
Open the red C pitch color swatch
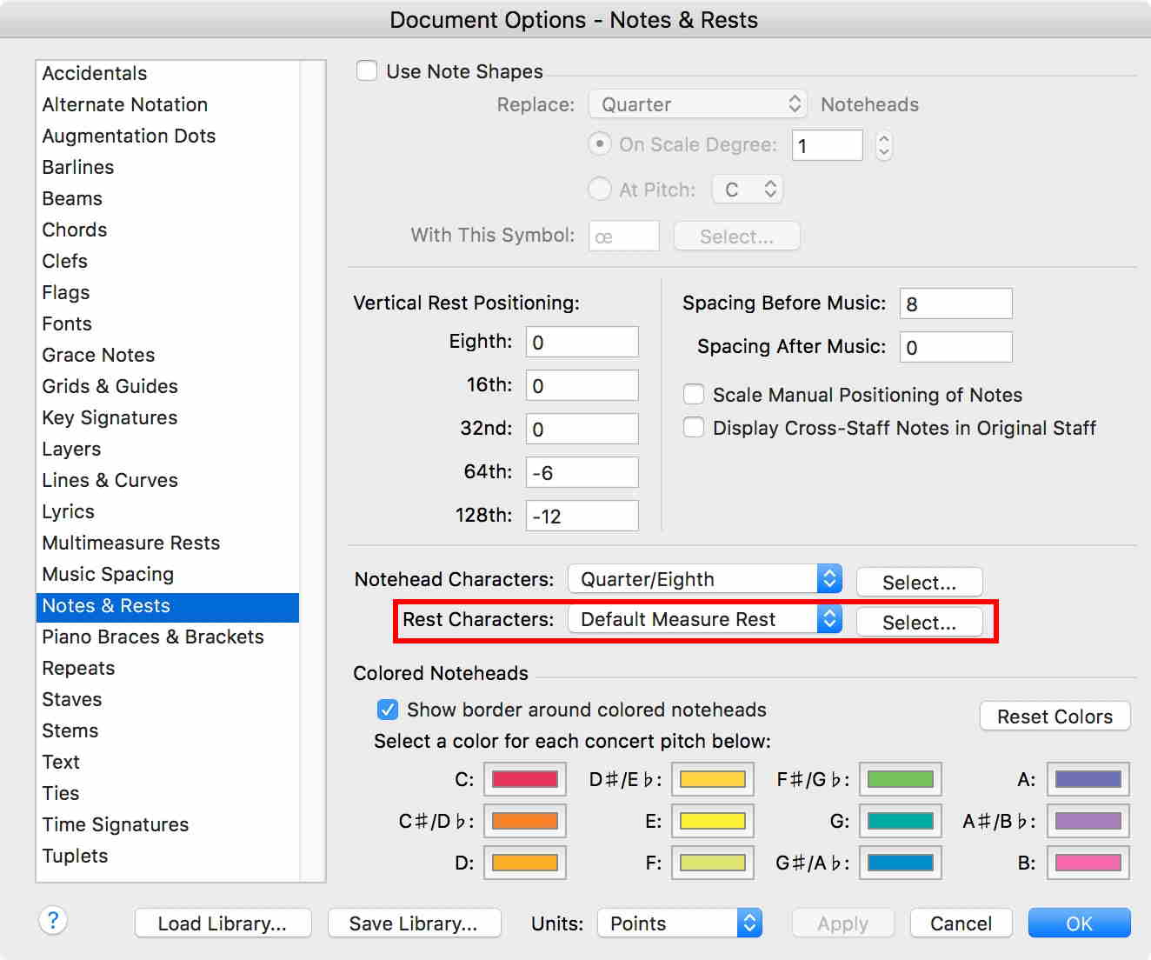525,779
